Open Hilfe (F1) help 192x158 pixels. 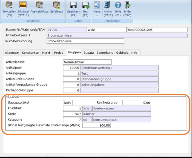pos(118,9)
